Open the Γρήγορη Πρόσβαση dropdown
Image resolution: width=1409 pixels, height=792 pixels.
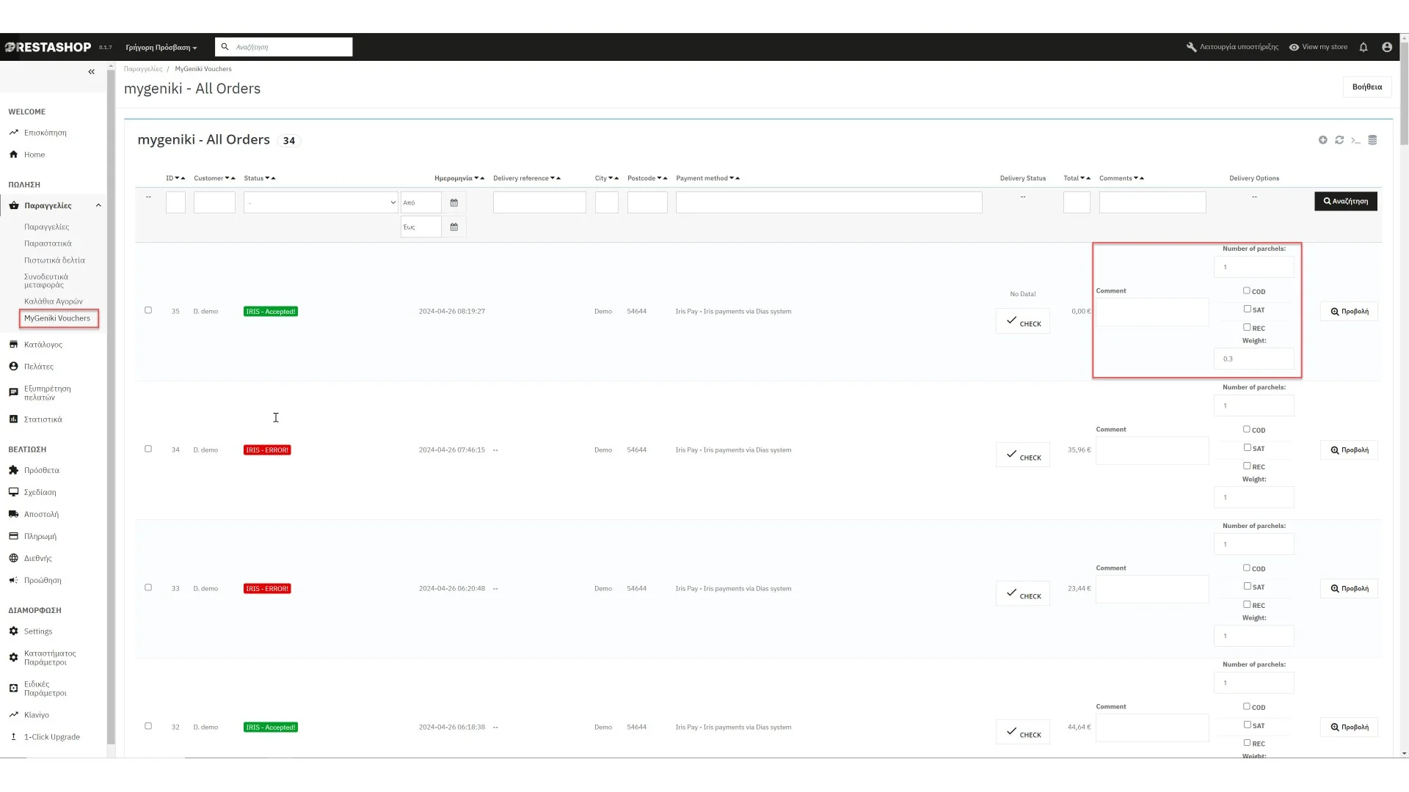point(161,48)
